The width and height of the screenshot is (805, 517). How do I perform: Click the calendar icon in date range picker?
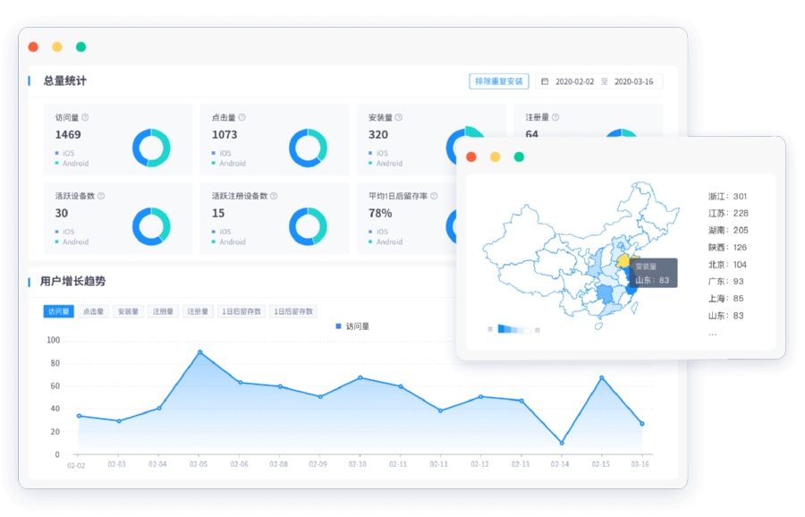545,81
